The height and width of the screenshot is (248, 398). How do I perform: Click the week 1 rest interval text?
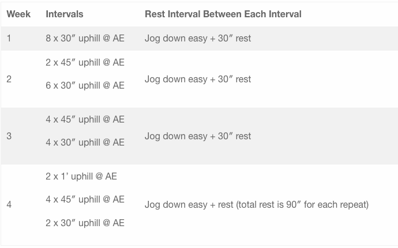coord(198,39)
